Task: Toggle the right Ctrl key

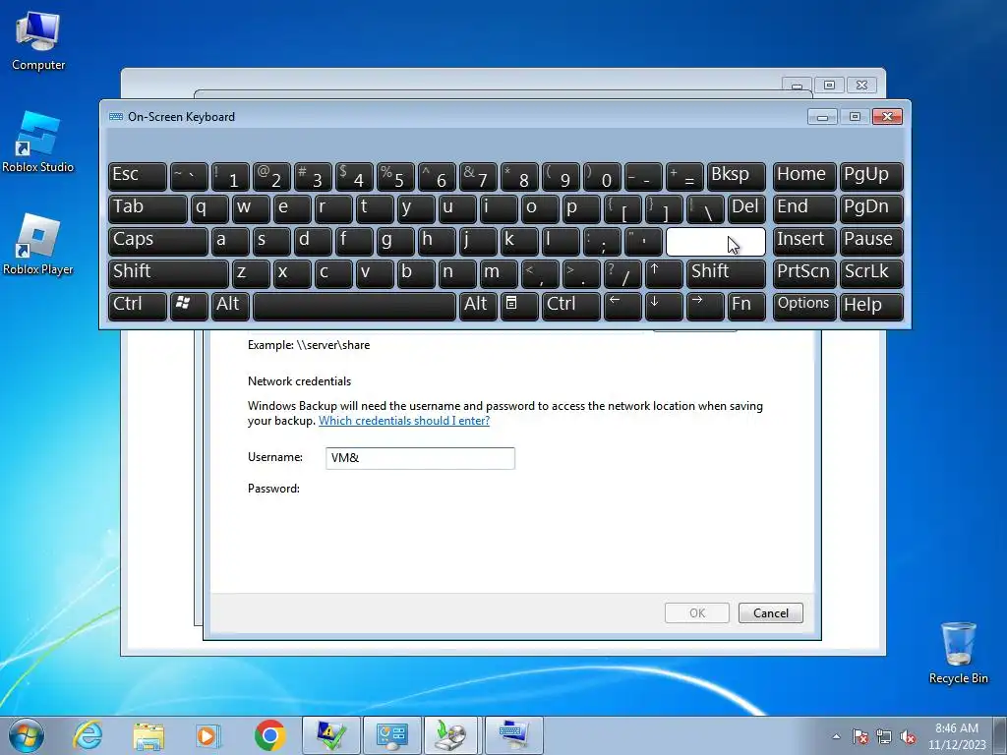Action: coord(571,306)
